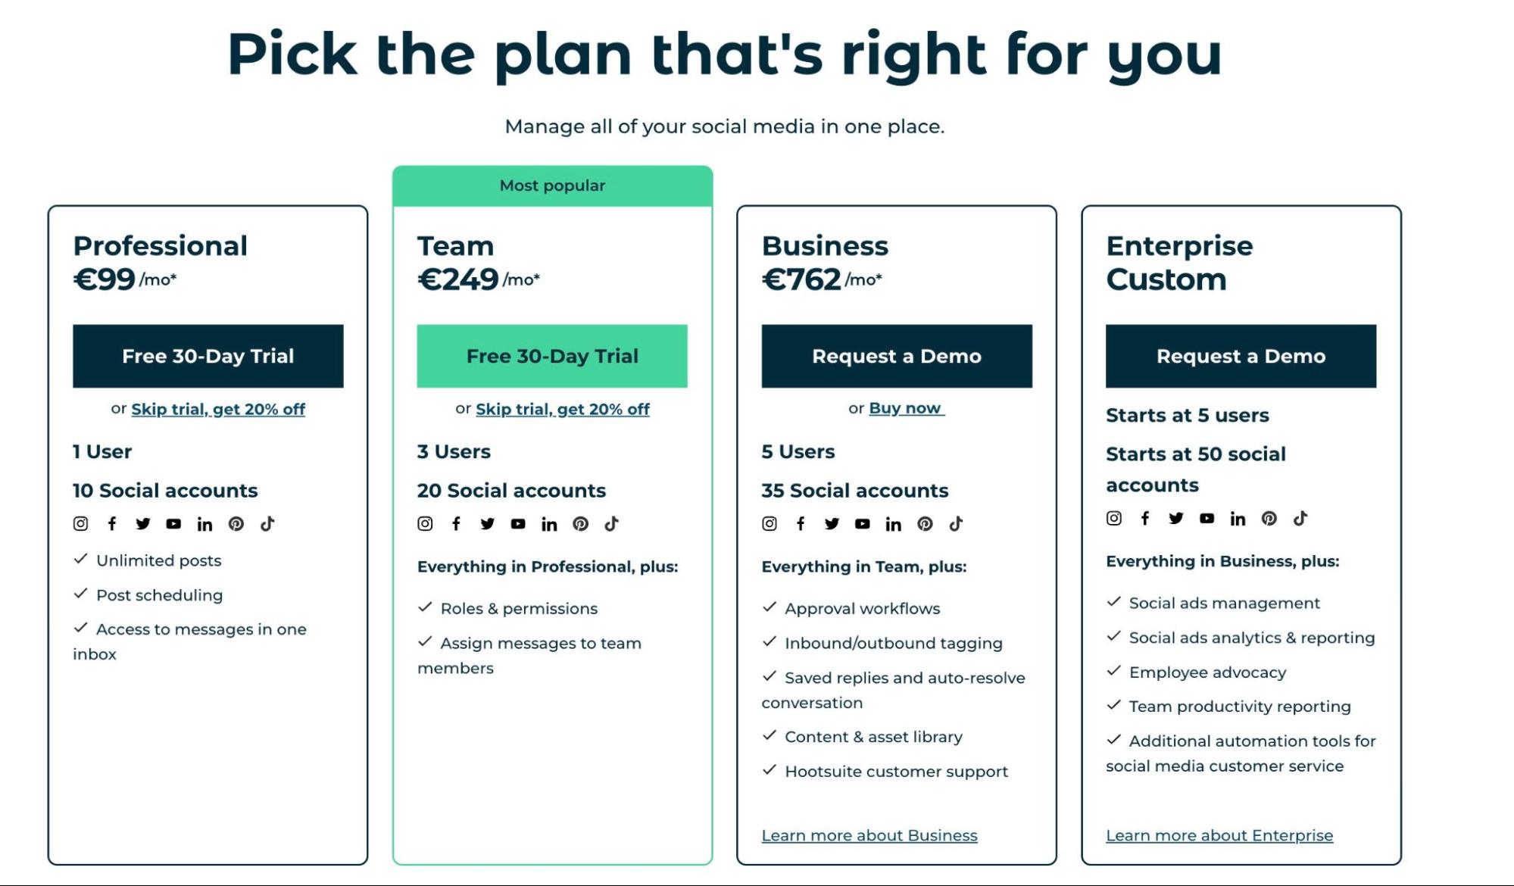Open Professional's Skip trial, get 20% off link

(218, 410)
